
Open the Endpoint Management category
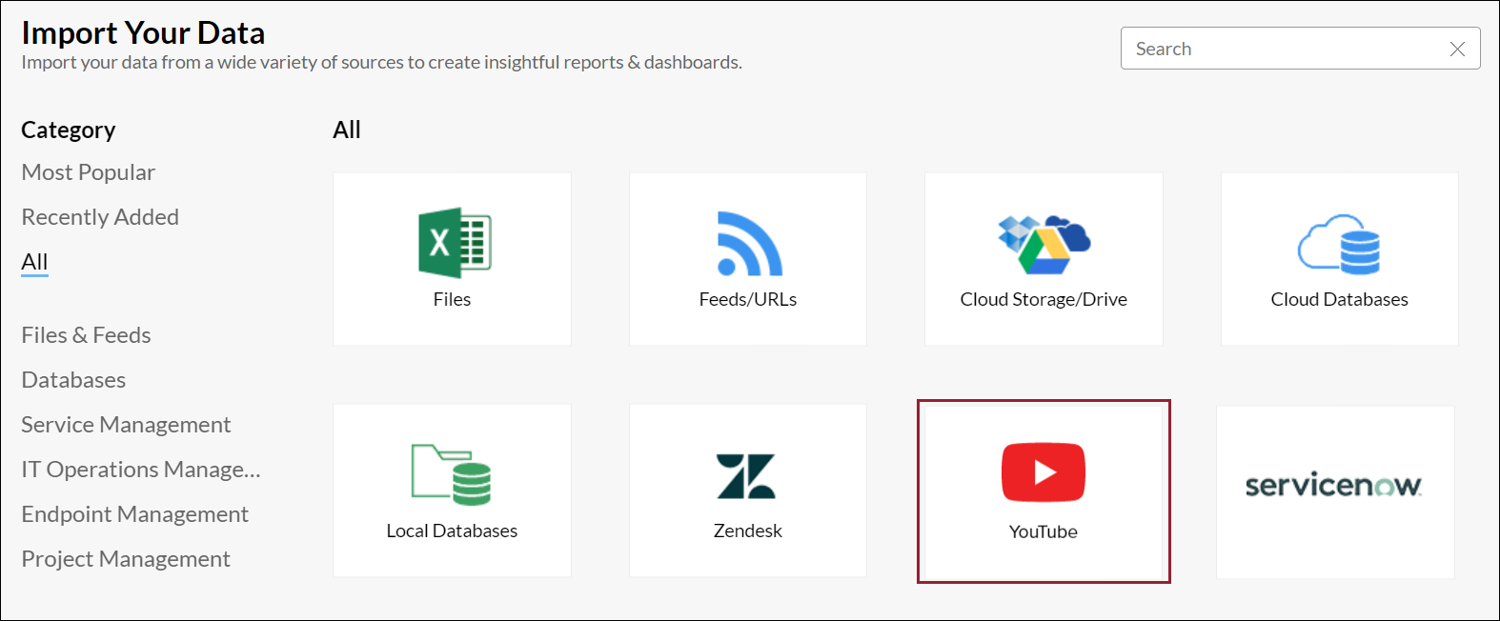[134, 514]
